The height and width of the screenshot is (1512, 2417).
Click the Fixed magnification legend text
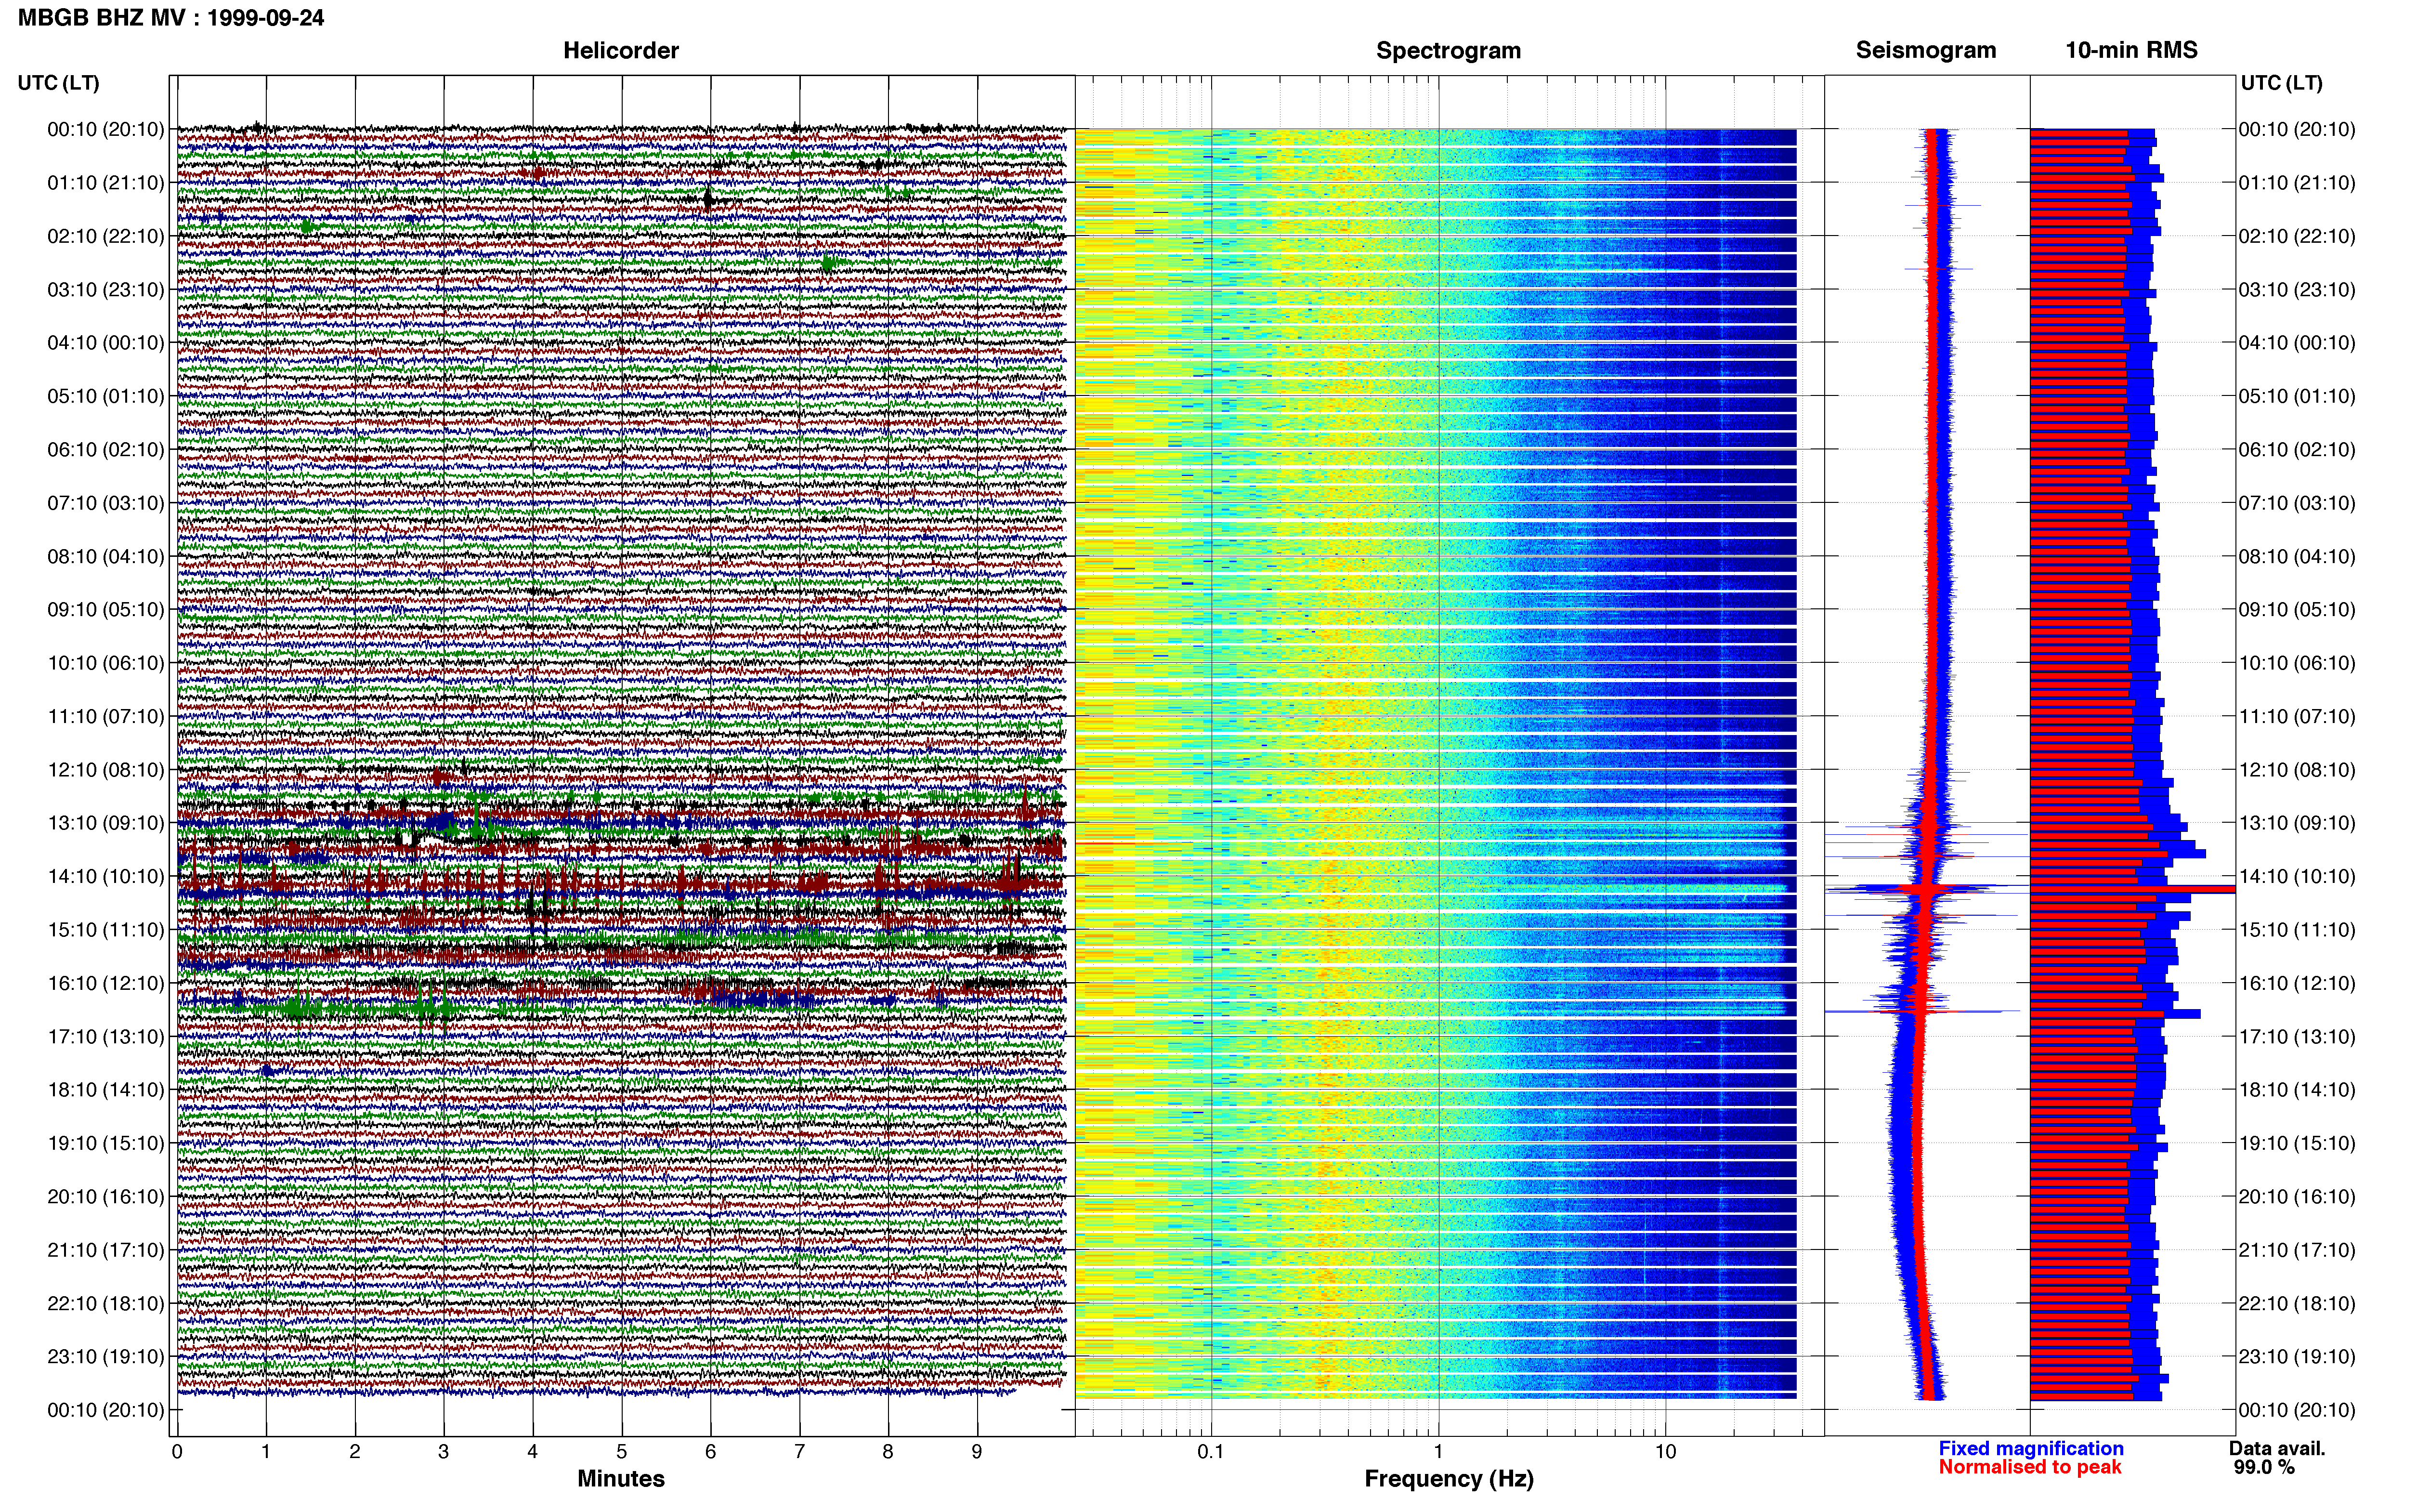tap(2031, 1448)
